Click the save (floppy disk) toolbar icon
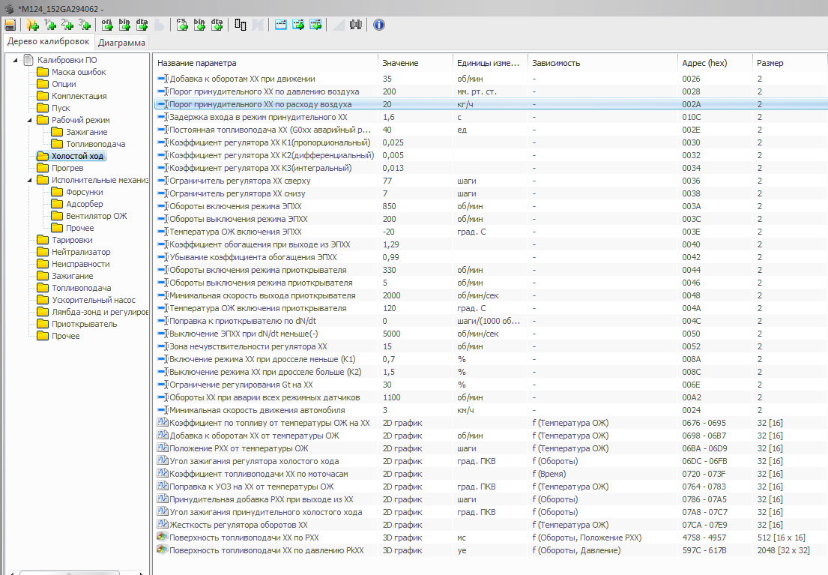Viewport: 828px width, 575px height. click(x=10, y=25)
